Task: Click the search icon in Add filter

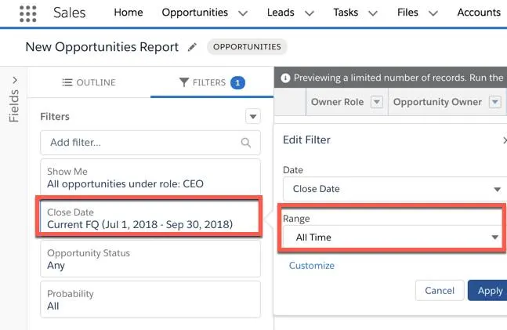Action: coord(246,143)
